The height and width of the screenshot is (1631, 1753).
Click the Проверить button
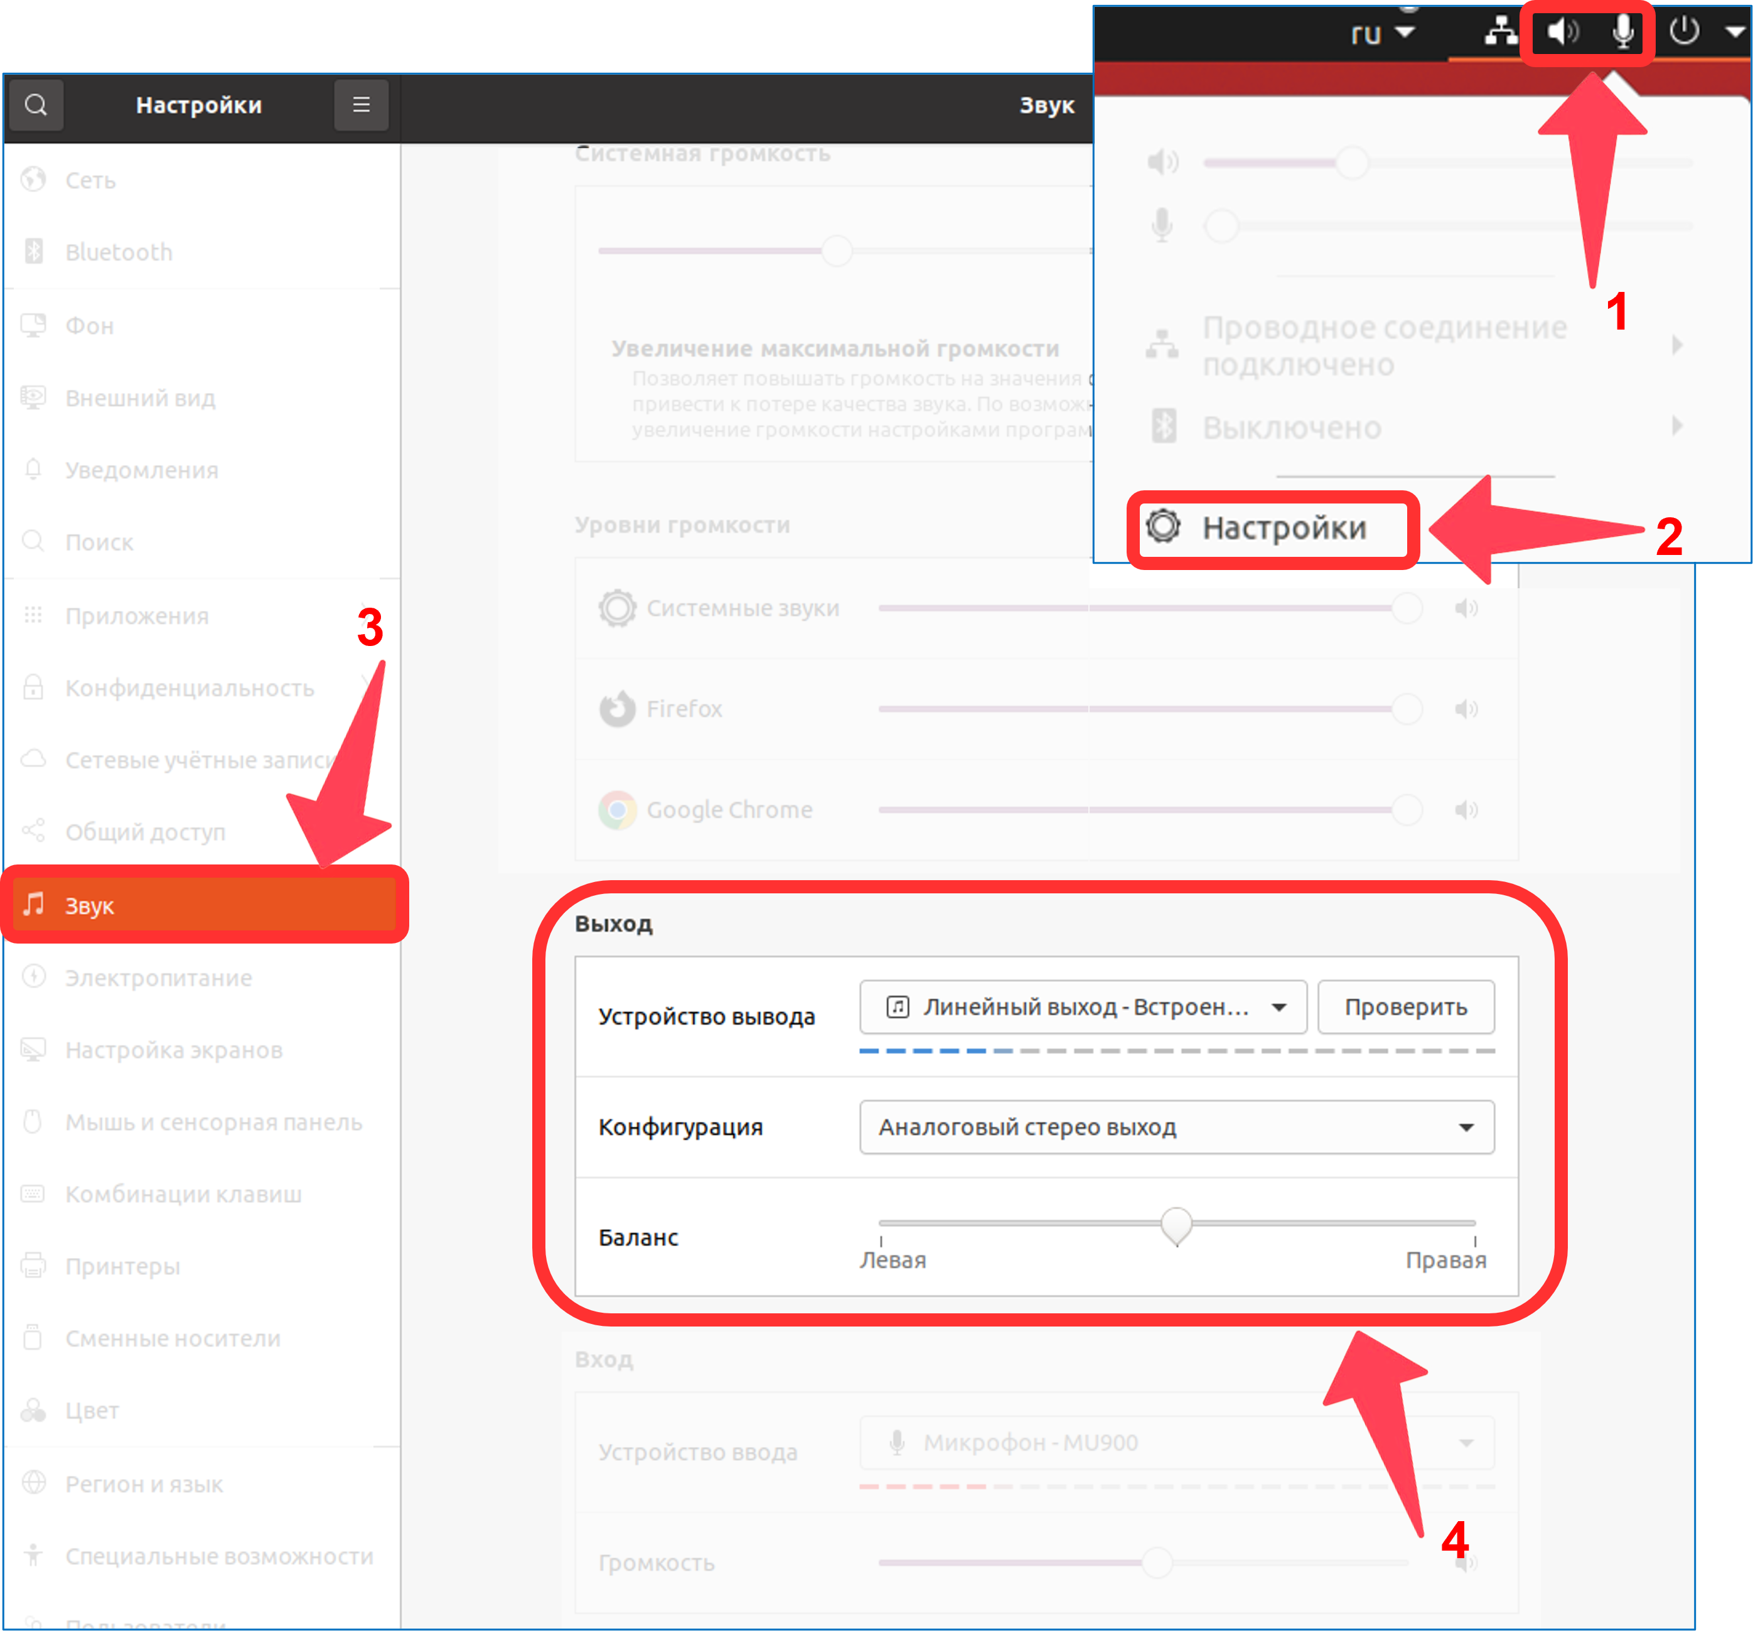click(x=1405, y=1008)
